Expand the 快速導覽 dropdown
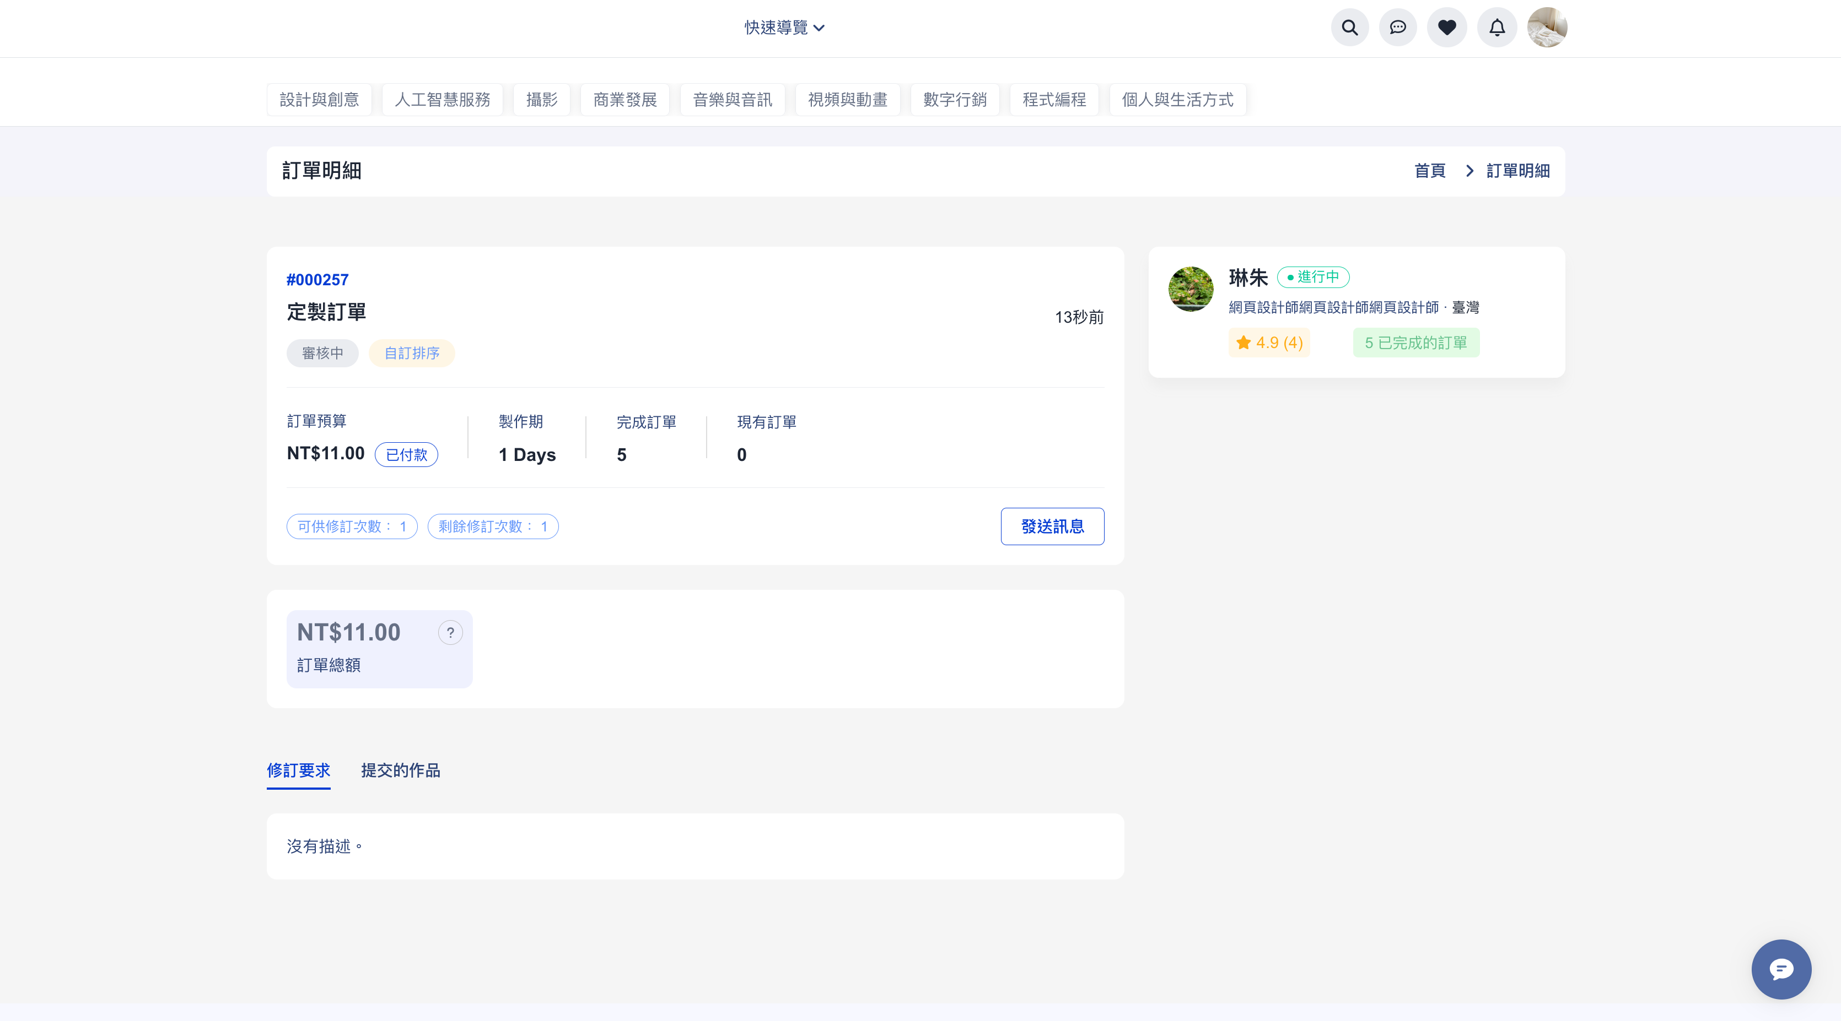This screenshot has width=1841, height=1021. coord(784,28)
